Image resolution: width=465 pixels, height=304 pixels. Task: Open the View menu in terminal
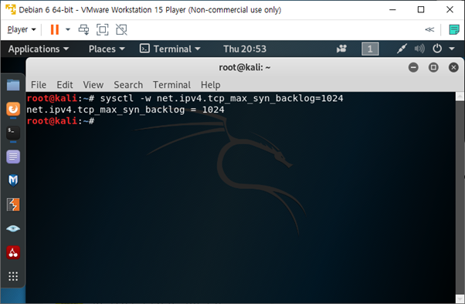(93, 85)
